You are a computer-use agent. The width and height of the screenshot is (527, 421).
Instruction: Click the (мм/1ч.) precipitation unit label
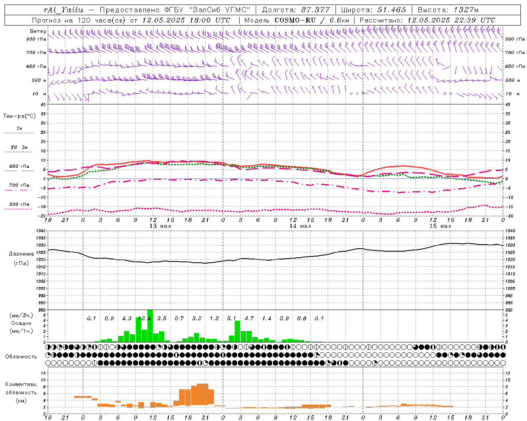[21, 331]
